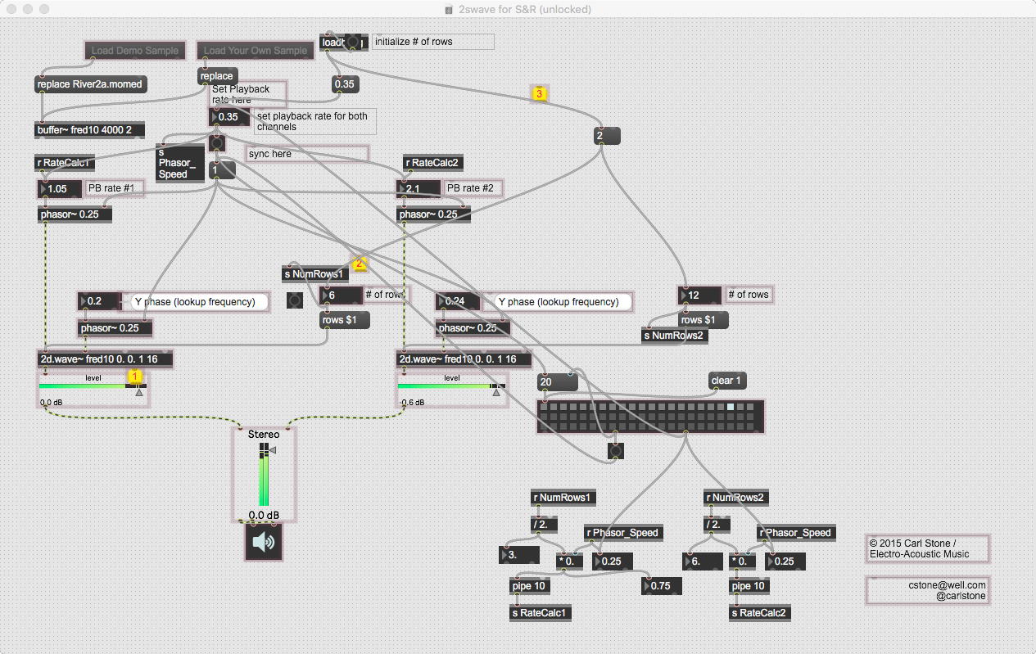This screenshot has width=1036, height=654.
Task: Click the bang button beside the loadbang object
Action: pos(353,42)
